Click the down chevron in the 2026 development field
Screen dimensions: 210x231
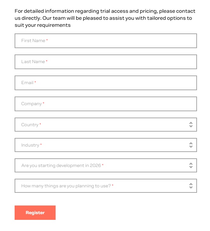pyautogui.click(x=191, y=167)
